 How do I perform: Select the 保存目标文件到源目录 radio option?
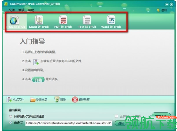point(10,116)
